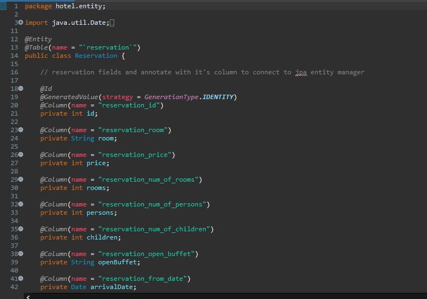Click GenerationType in the strategy assignment

coord(171,97)
